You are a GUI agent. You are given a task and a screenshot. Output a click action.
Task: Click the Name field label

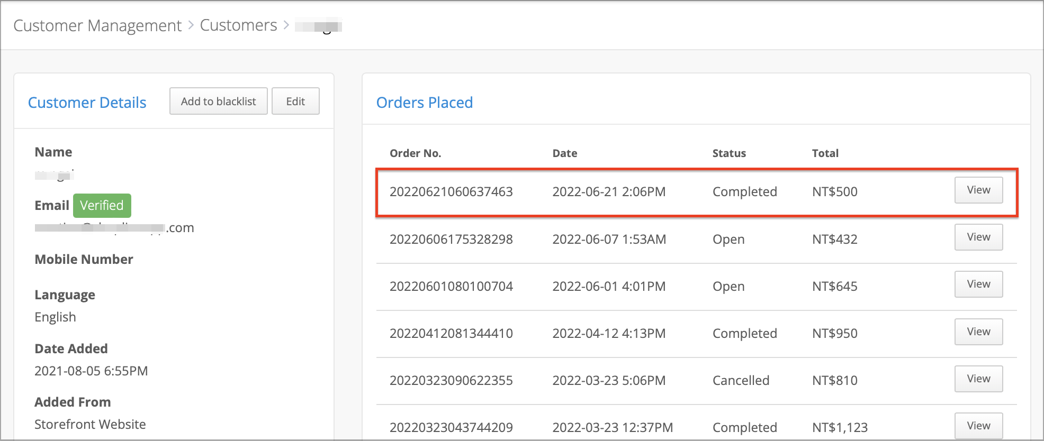(53, 152)
